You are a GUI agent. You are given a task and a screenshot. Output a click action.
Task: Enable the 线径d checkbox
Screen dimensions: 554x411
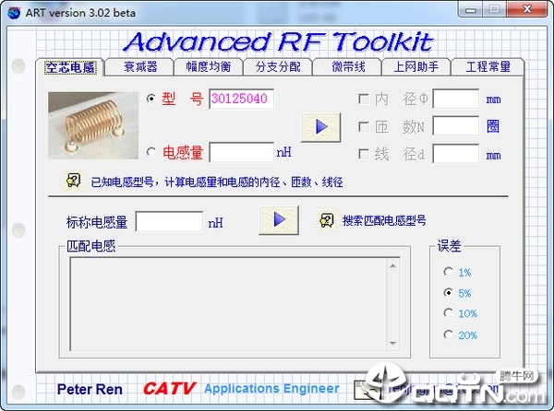pos(364,154)
